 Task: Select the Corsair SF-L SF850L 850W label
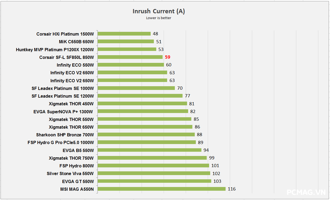(66, 57)
